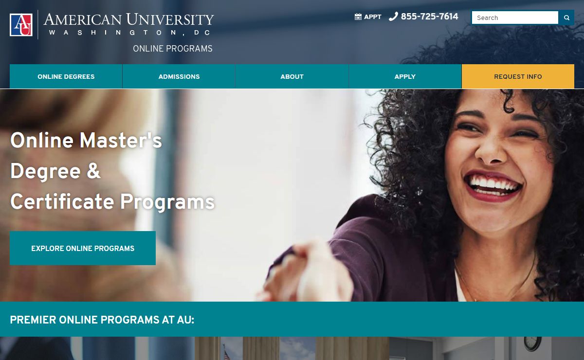
Task: Click the magnifying glass search button
Action: pos(566,18)
